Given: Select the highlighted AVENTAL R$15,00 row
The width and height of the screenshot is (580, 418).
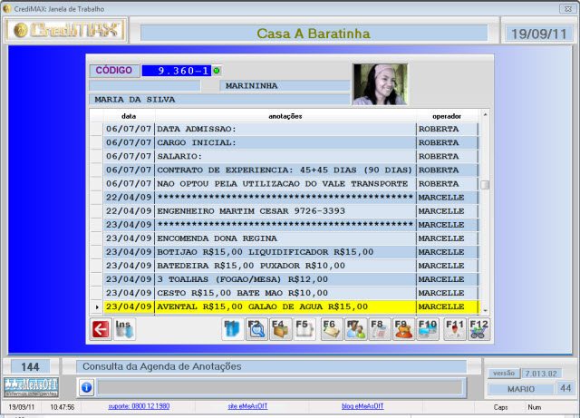Looking at the screenshot, I should 285,307.
